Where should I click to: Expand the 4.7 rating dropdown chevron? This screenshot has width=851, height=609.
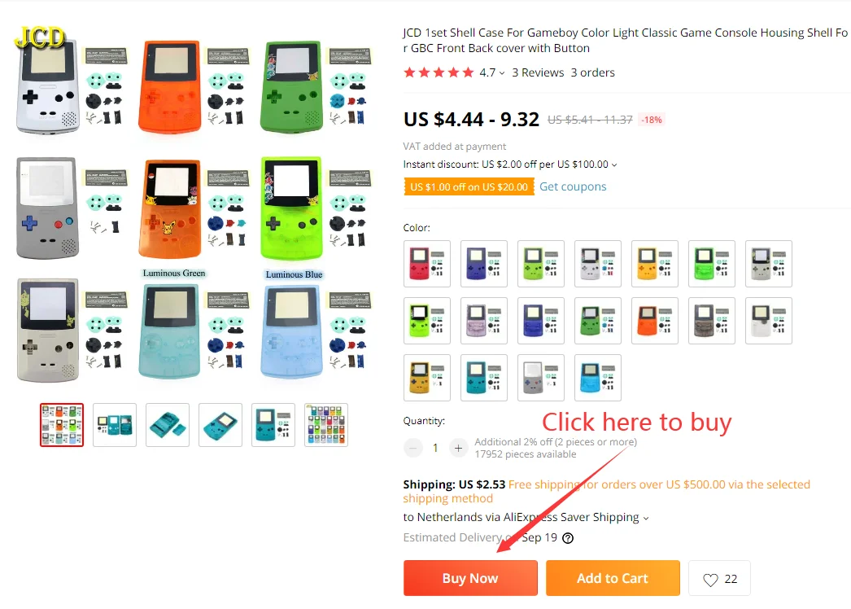[502, 73]
